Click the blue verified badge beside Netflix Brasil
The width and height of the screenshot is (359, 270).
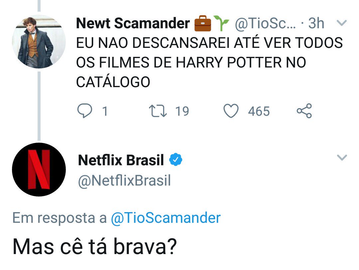176,160
